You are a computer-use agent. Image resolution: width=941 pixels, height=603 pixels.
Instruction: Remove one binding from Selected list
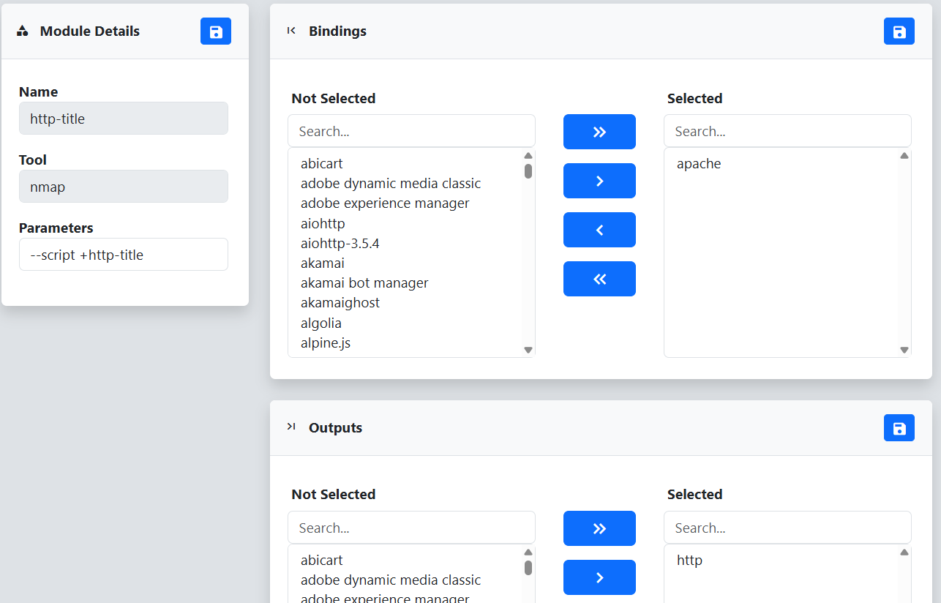click(x=599, y=230)
